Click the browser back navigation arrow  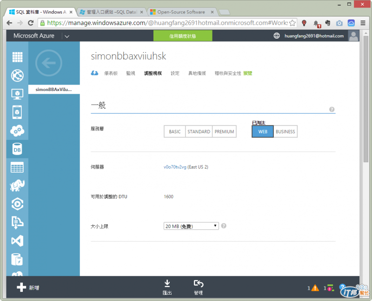[x=9, y=23]
